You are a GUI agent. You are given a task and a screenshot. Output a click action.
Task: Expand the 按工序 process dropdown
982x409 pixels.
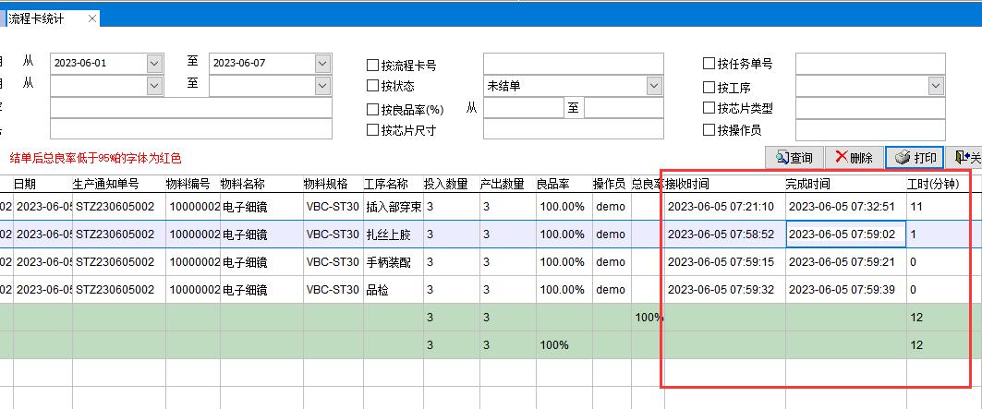pos(936,86)
